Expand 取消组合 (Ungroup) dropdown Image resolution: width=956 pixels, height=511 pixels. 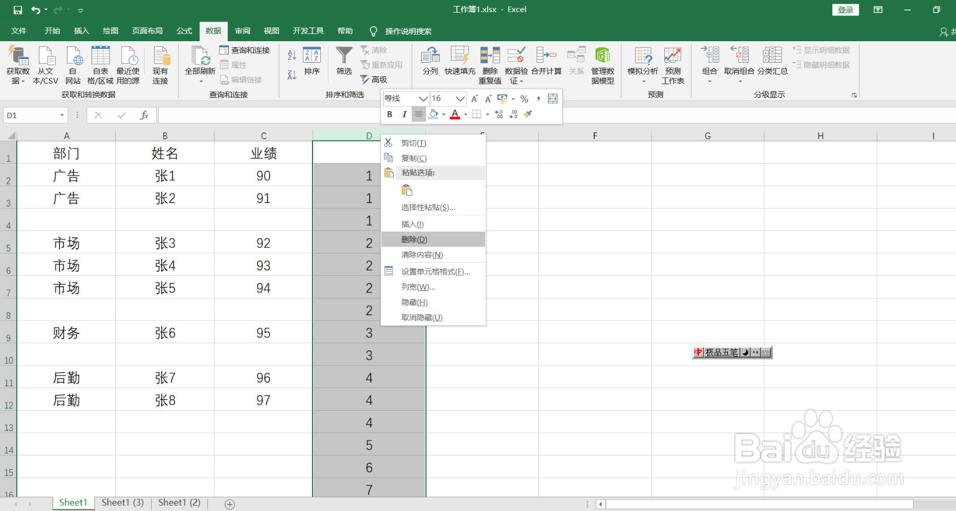click(740, 82)
